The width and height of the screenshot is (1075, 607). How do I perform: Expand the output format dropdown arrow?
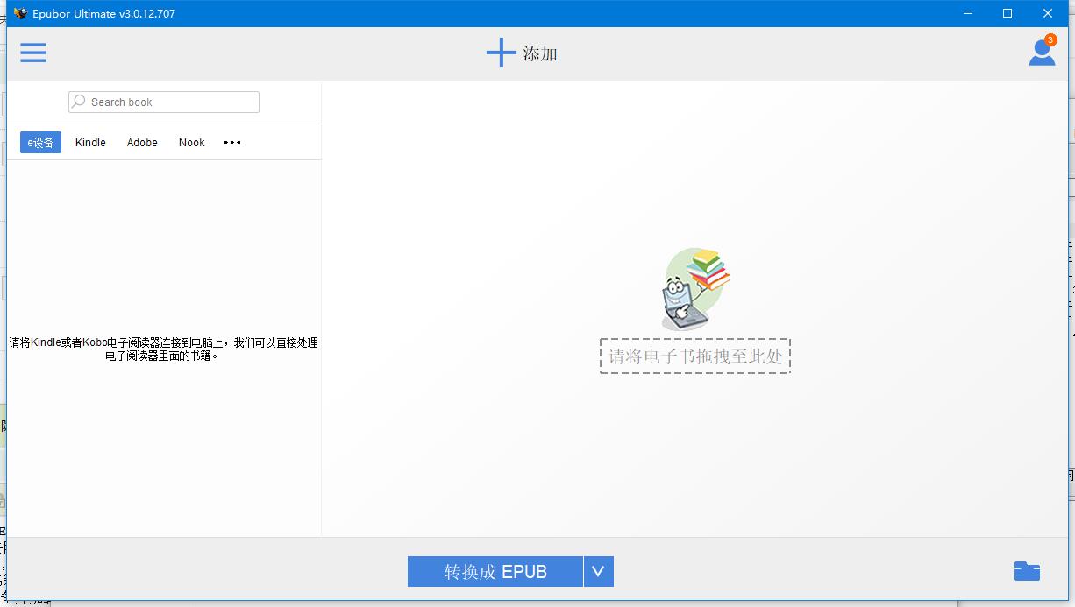pyautogui.click(x=598, y=572)
